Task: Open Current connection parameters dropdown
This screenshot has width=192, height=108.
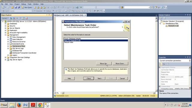Action: pos(190,61)
